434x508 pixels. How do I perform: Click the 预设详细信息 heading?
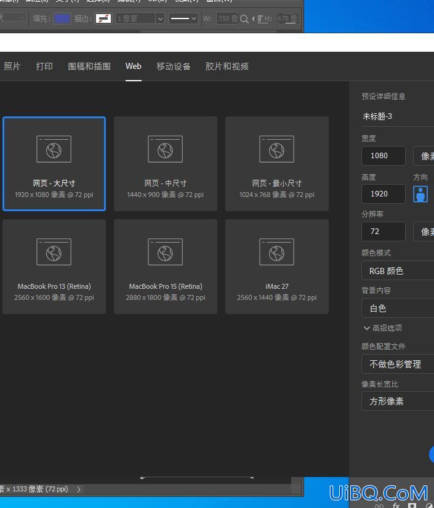pos(384,96)
